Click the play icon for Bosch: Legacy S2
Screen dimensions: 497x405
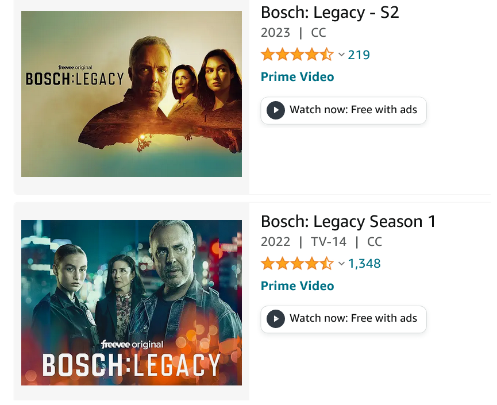[x=276, y=110]
